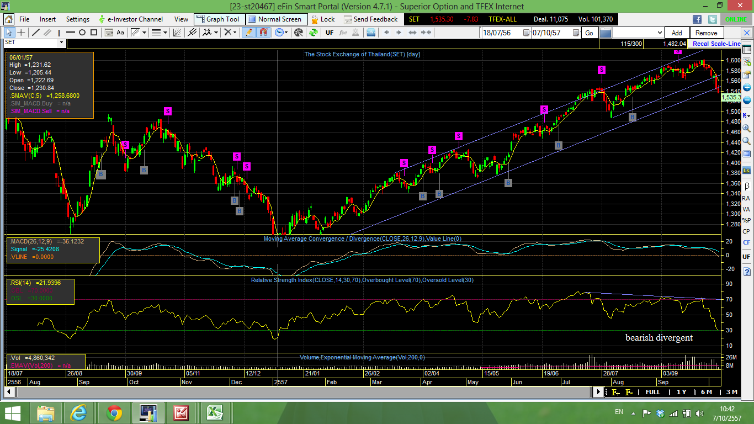754x424 pixels.
Task: Open the color palette icon
Action: 299,33
